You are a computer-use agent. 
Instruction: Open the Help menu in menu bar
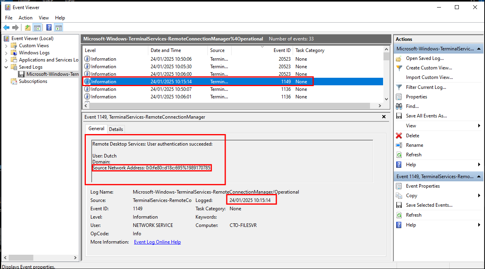[60, 18]
